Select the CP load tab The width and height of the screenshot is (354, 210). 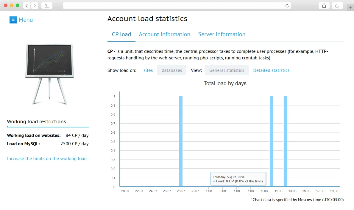click(121, 34)
